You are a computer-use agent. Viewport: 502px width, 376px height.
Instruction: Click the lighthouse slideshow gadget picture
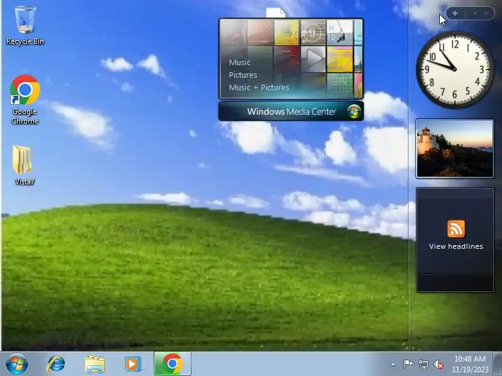point(454,149)
